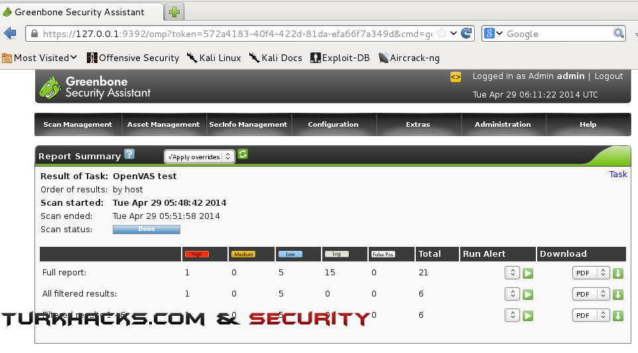Click the blue Low severity label
The height and width of the screenshot is (353, 638).
click(x=290, y=254)
